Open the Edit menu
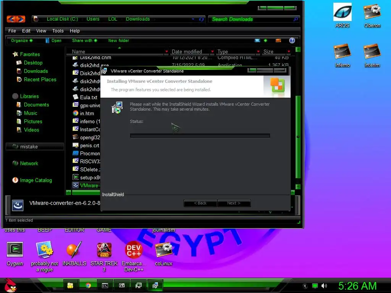 pyautogui.click(x=26, y=31)
